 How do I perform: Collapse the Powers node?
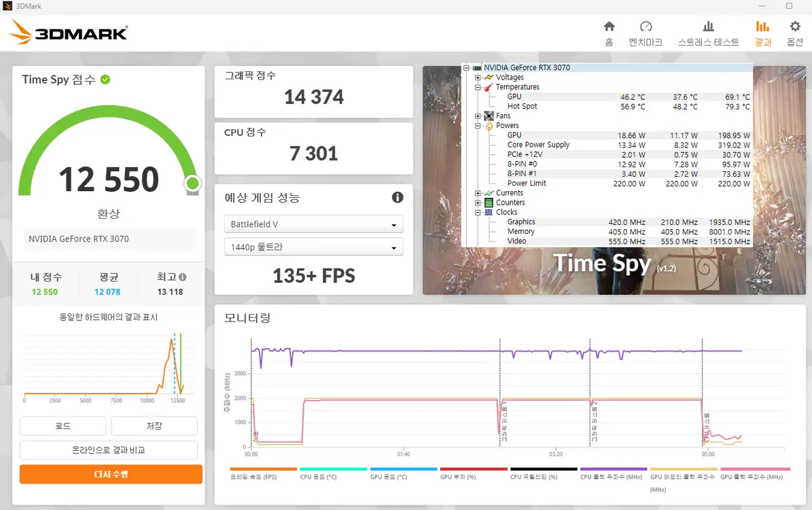tap(478, 125)
